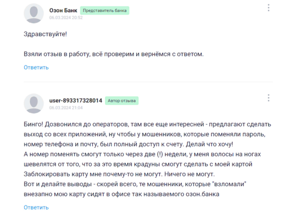Click the Здравствуйте! greeting text

45,34
